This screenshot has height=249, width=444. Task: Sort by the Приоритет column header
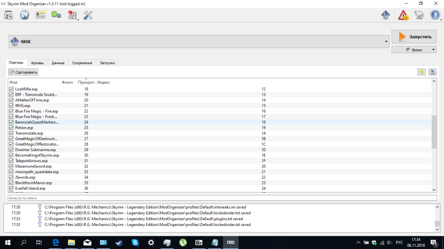pyautogui.click(x=86, y=82)
